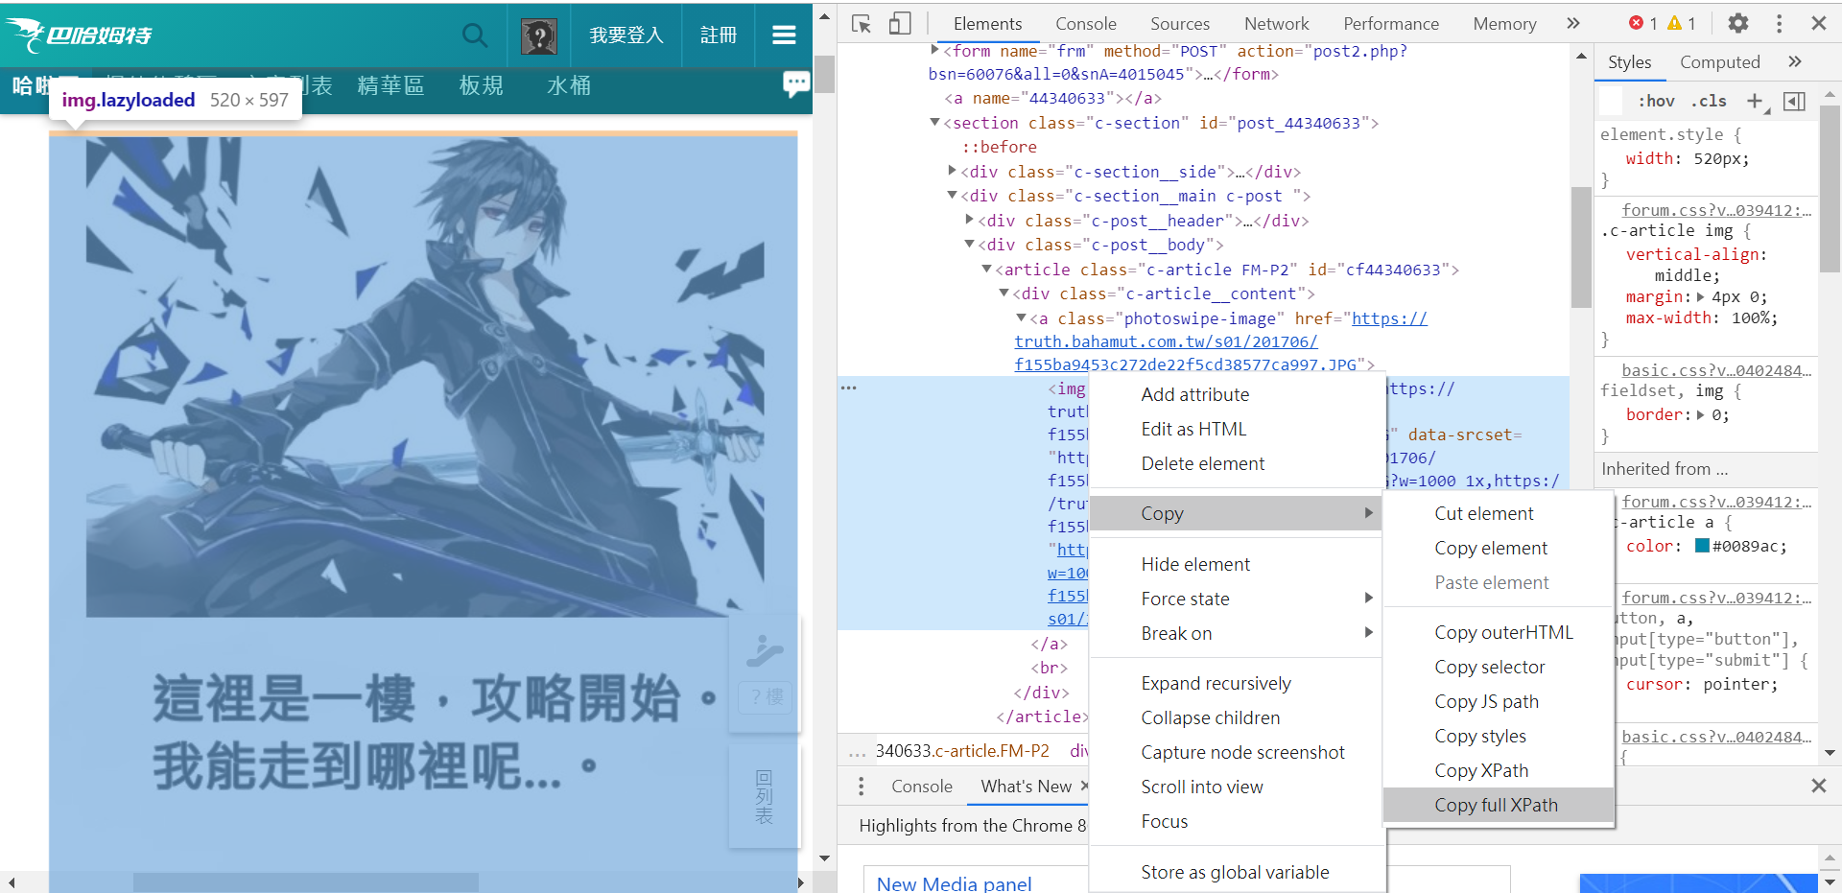The image size is (1842, 893).
Task: Click the drawer three-dot menu icon
Action: (x=862, y=787)
